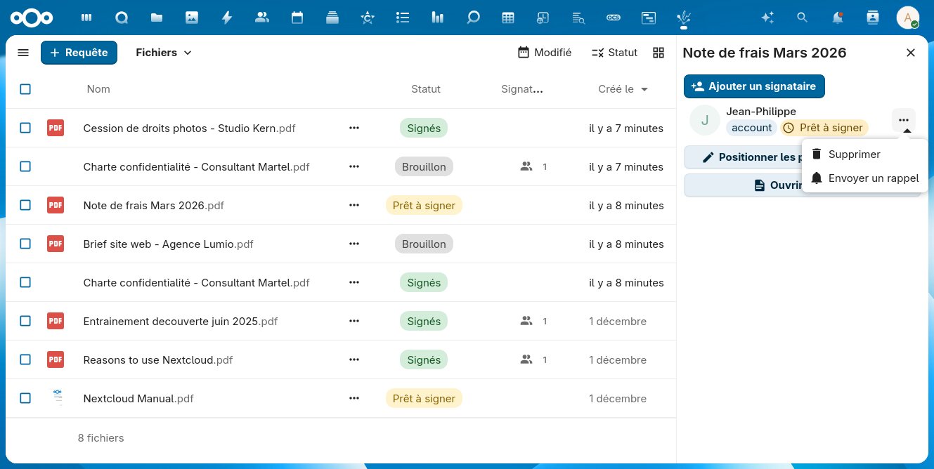Screen dimensions: 934x469
Task: Click the PDF icon of Note de frais Mars 2026
Action: [x=56, y=205]
